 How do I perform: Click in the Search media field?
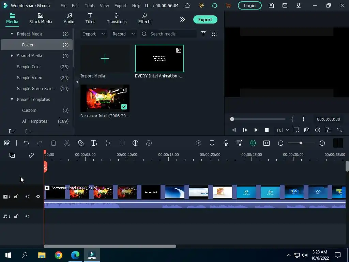pos(168,34)
